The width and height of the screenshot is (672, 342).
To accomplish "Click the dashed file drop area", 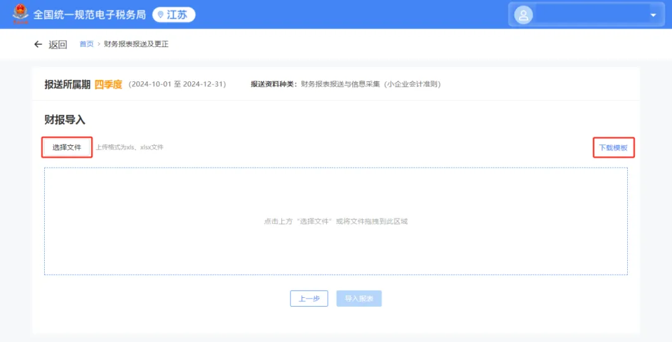I will (x=335, y=221).
